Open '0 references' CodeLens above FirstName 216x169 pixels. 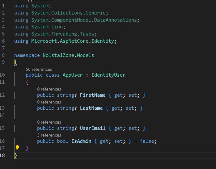(49, 89)
